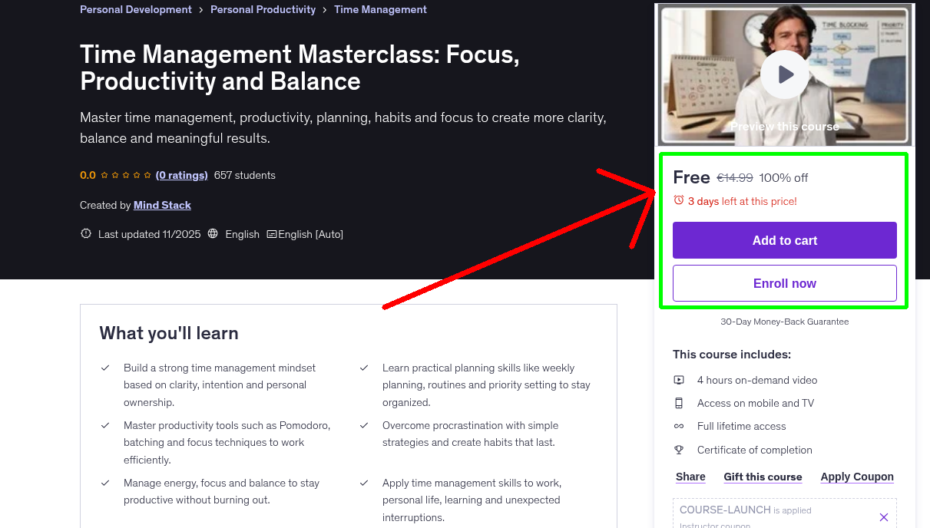This screenshot has width=930, height=528.
Task: Click the trophy icon for certificate of completion
Action: 679,450
